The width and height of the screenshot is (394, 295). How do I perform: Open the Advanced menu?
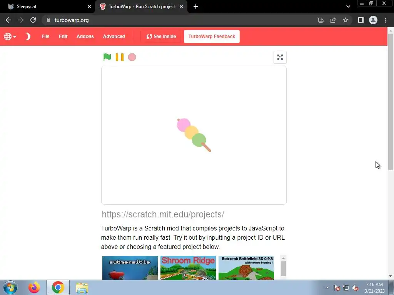click(x=114, y=36)
